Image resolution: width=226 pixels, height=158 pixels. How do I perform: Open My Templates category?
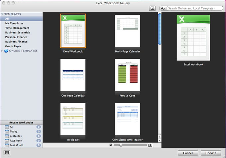pos(22,23)
